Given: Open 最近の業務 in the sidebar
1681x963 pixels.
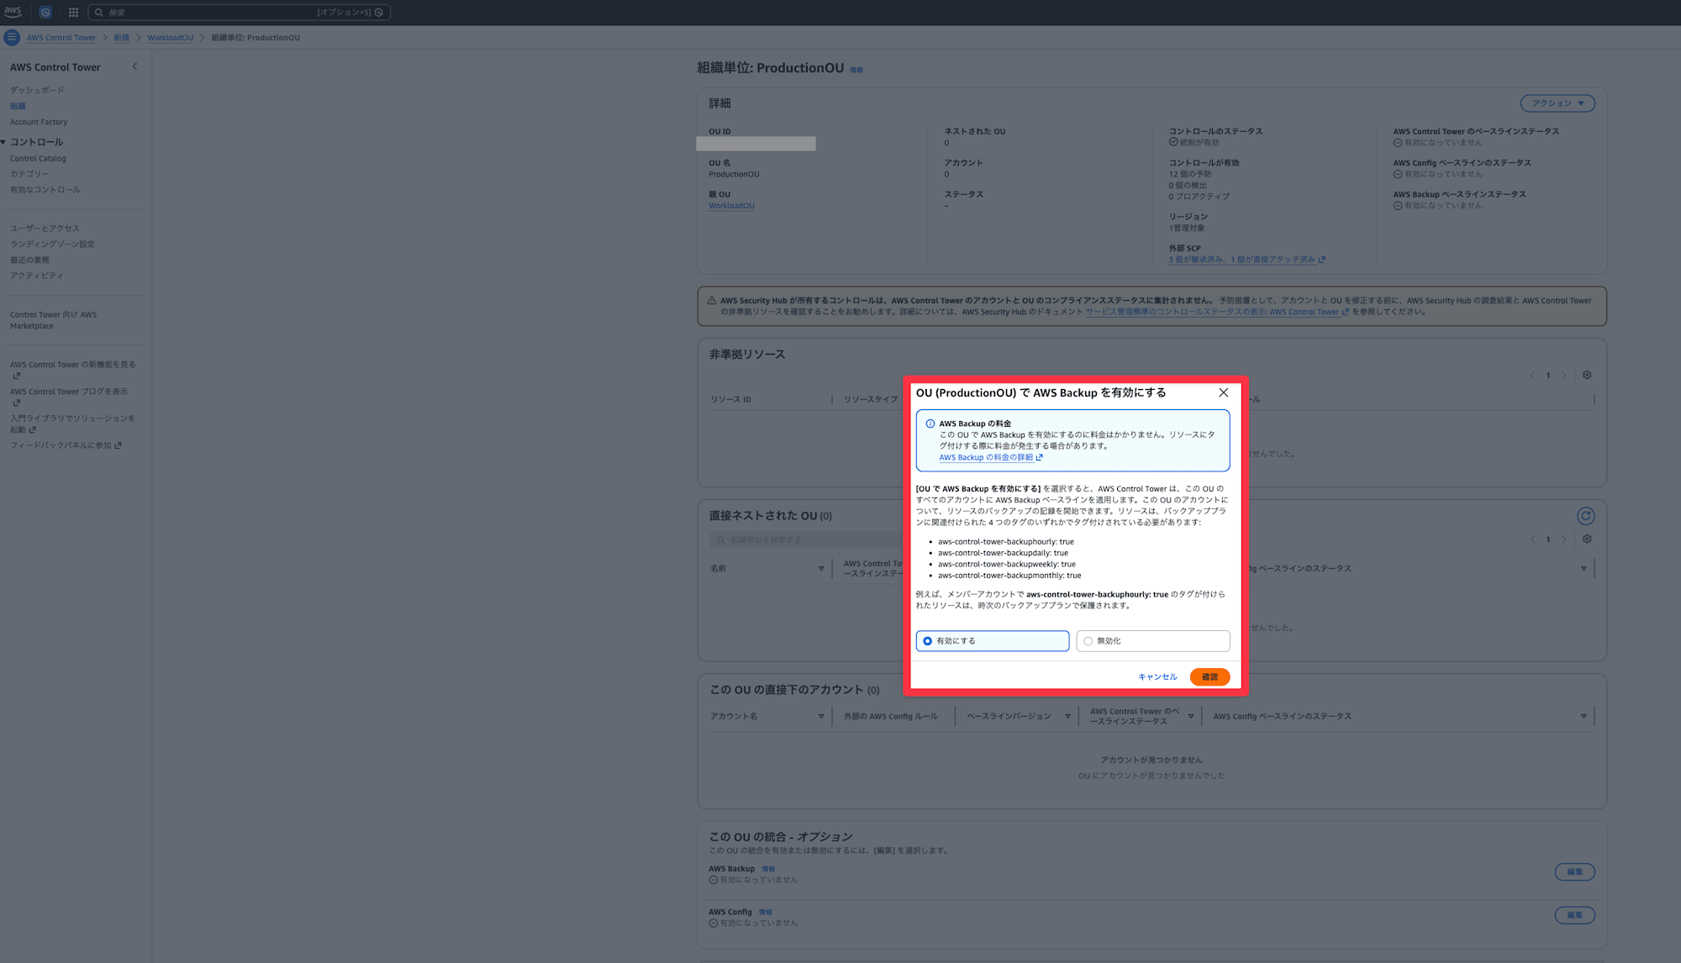Looking at the screenshot, I should click(x=29, y=260).
